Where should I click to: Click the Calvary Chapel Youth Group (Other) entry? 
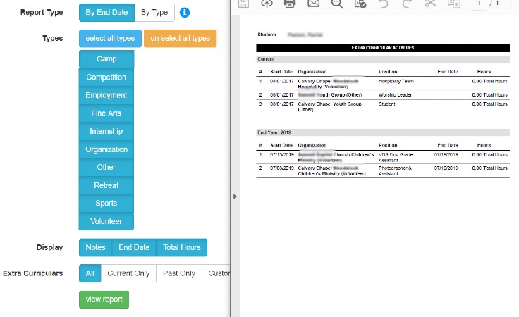(x=330, y=106)
